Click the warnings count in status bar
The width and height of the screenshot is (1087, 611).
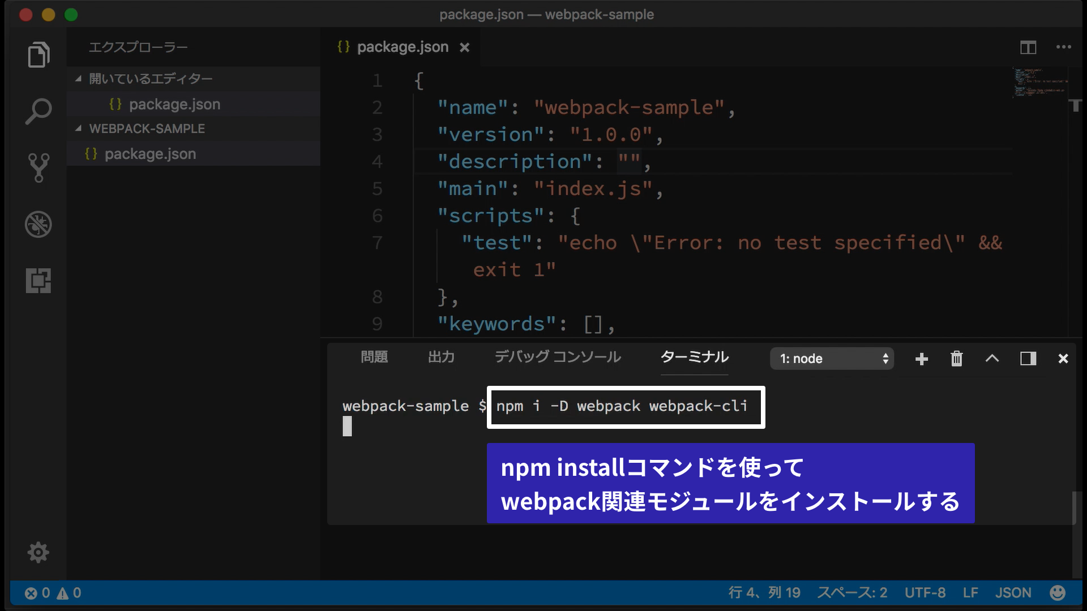click(69, 593)
